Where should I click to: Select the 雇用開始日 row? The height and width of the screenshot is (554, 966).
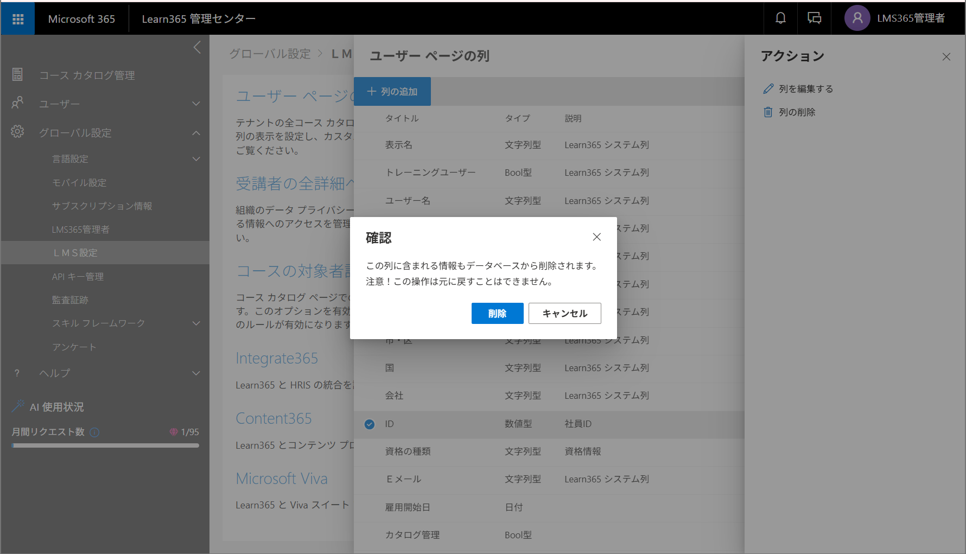(549, 507)
